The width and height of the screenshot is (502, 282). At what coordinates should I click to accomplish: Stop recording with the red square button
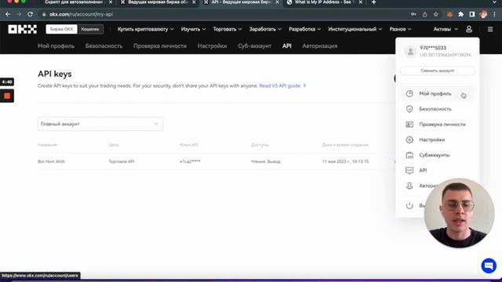pos(7,96)
